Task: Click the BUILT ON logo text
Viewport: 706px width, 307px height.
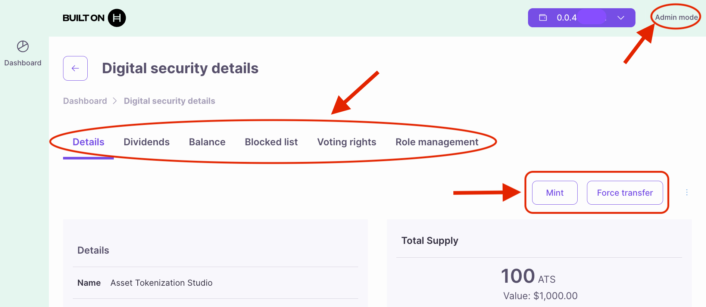Action: pyautogui.click(x=84, y=18)
